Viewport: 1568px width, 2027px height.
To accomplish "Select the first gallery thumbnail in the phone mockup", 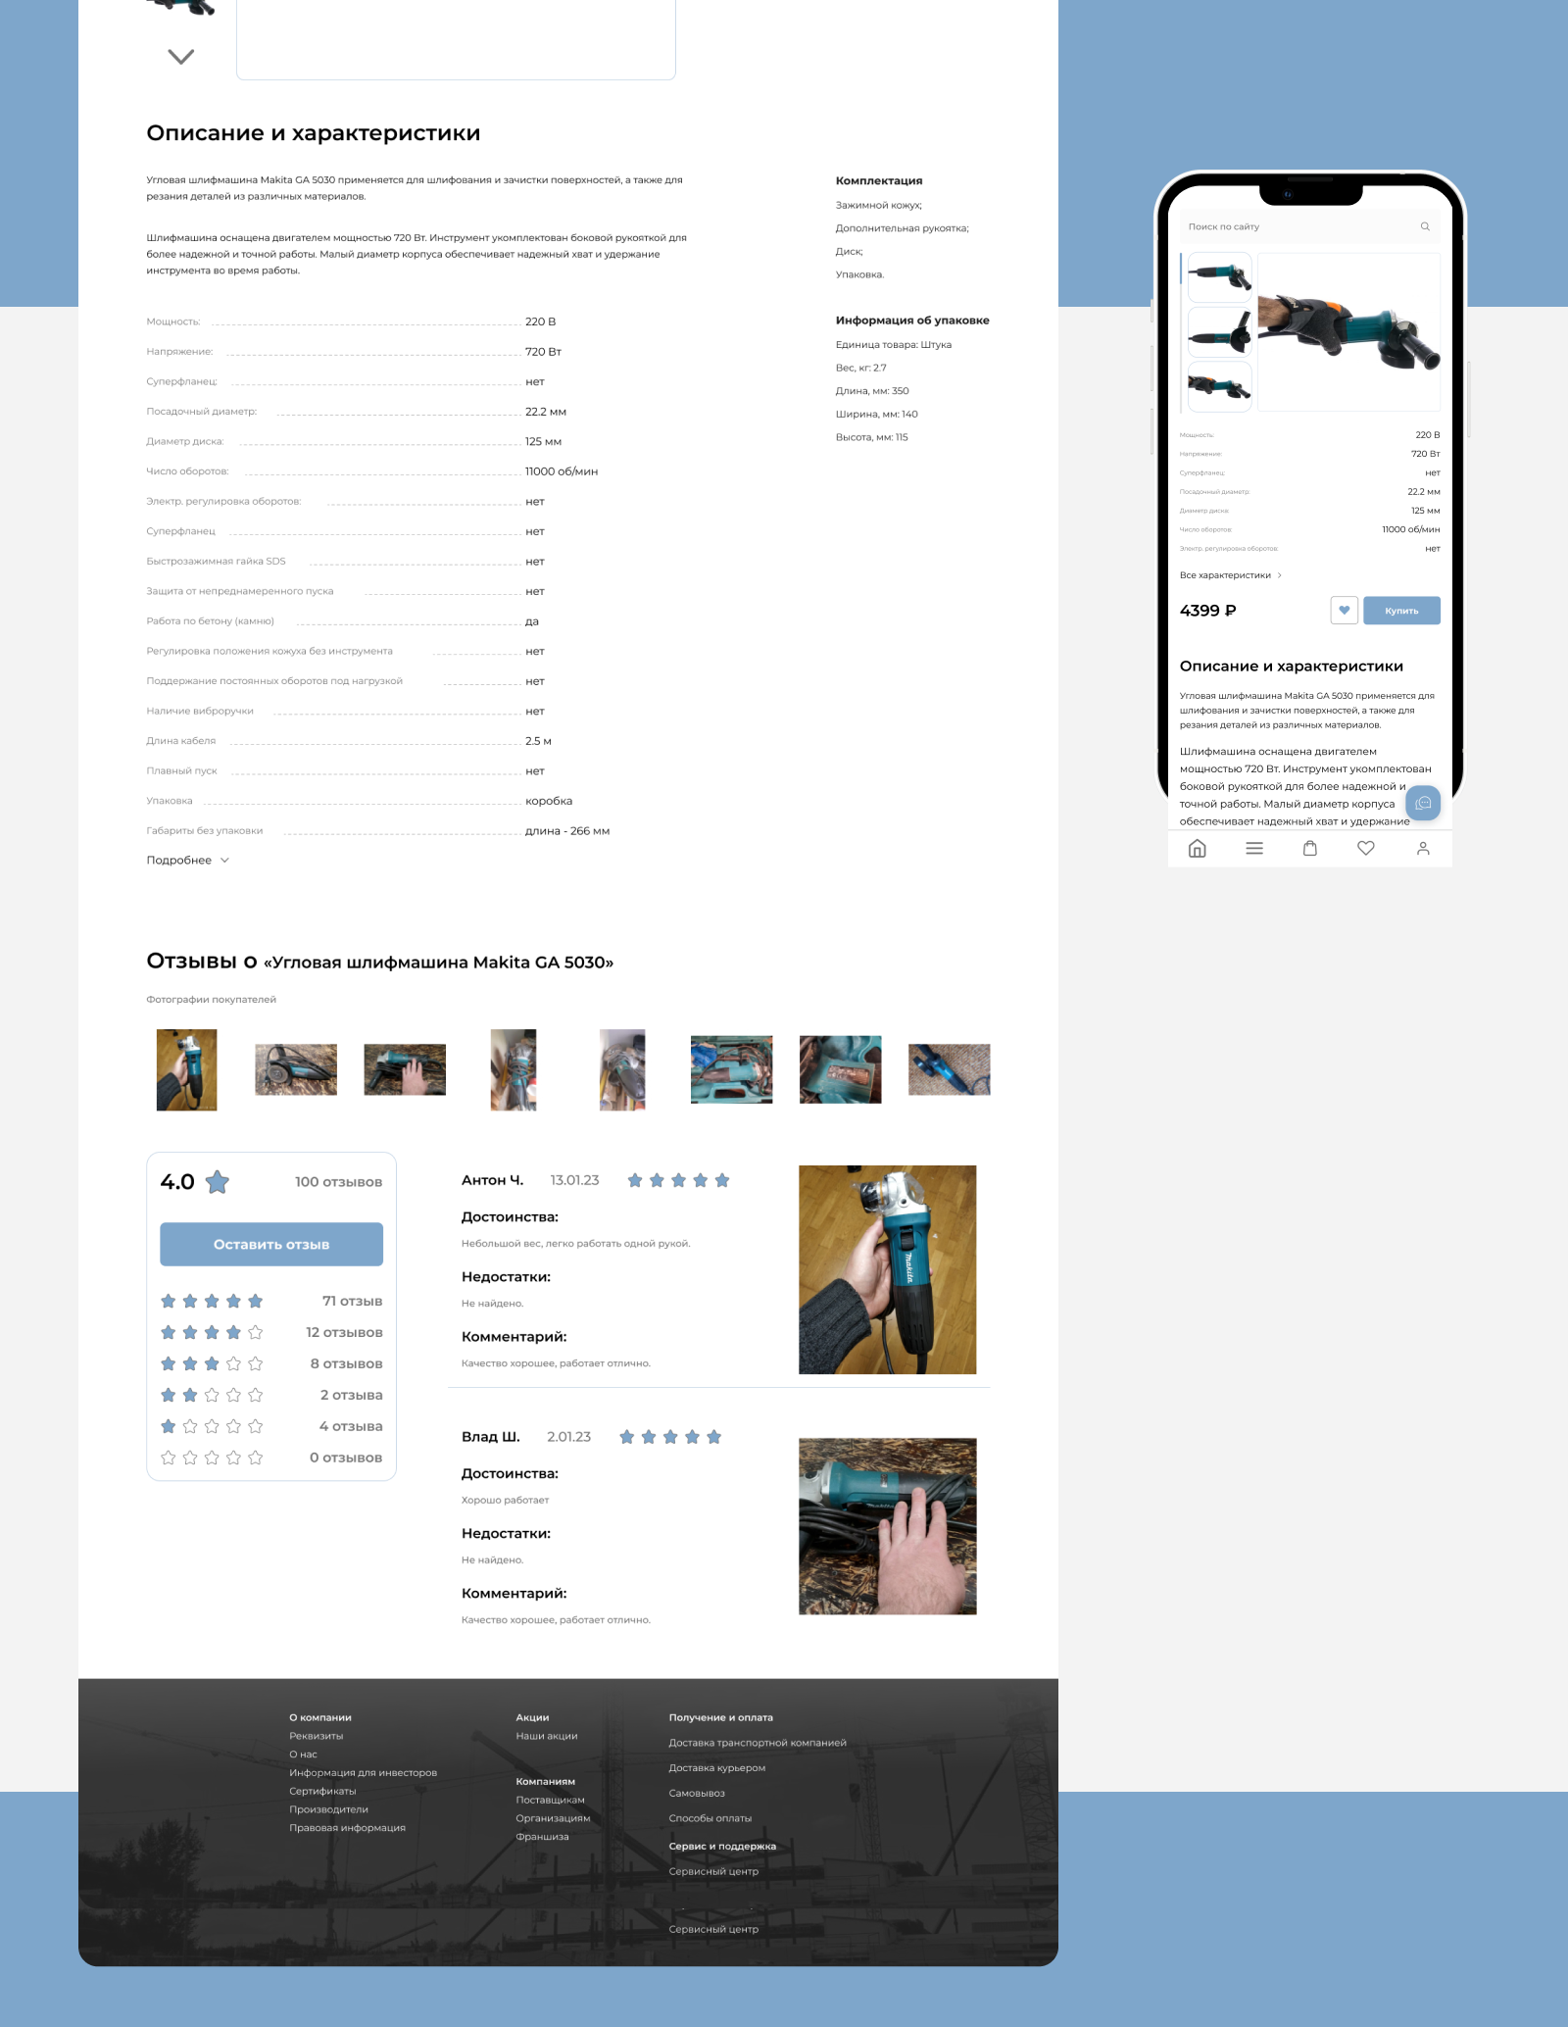I will pos(1219,277).
